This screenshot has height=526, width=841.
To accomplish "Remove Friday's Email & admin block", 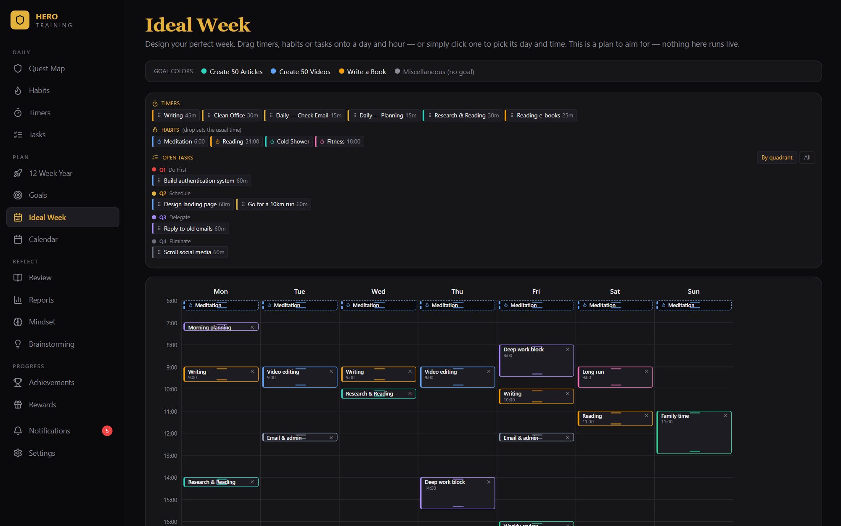I will [568, 438].
